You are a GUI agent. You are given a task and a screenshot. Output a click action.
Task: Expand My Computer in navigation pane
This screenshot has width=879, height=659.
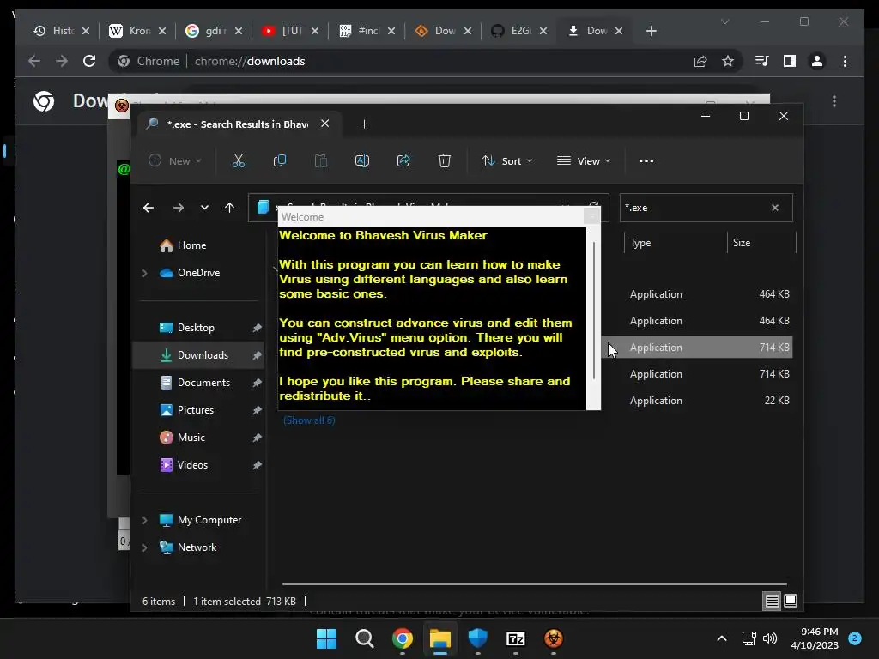(x=144, y=520)
